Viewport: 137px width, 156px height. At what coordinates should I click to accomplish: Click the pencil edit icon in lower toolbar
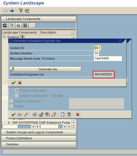[x=26, y=114]
